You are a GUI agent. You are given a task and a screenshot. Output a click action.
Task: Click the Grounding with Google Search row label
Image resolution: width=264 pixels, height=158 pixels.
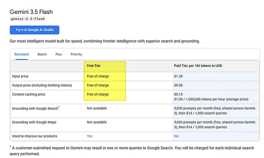(x=36, y=108)
